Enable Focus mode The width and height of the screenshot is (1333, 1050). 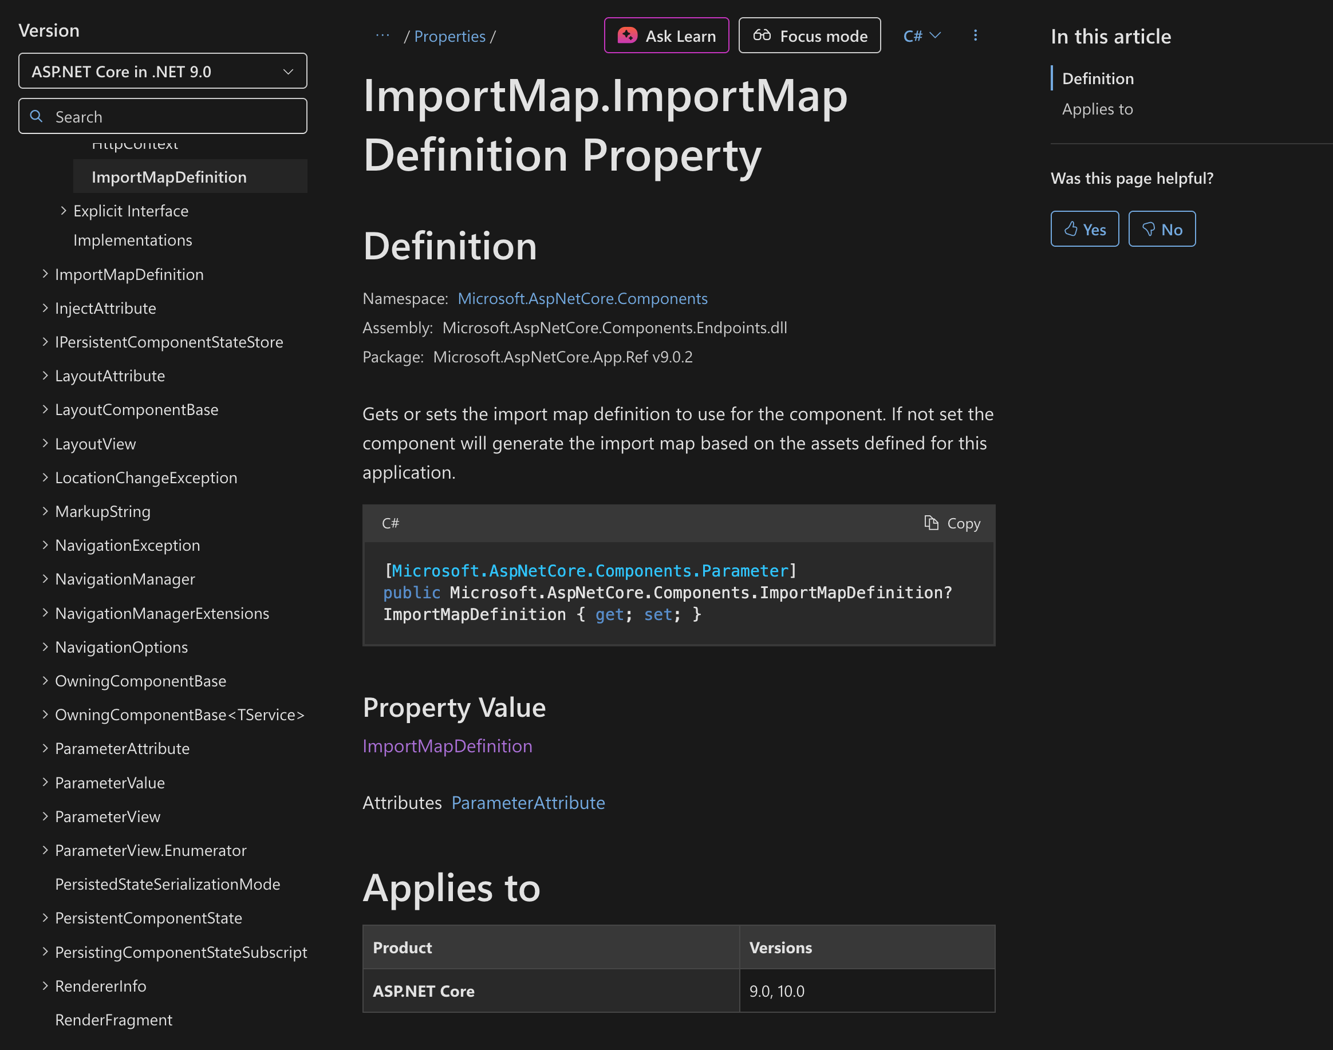click(809, 35)
